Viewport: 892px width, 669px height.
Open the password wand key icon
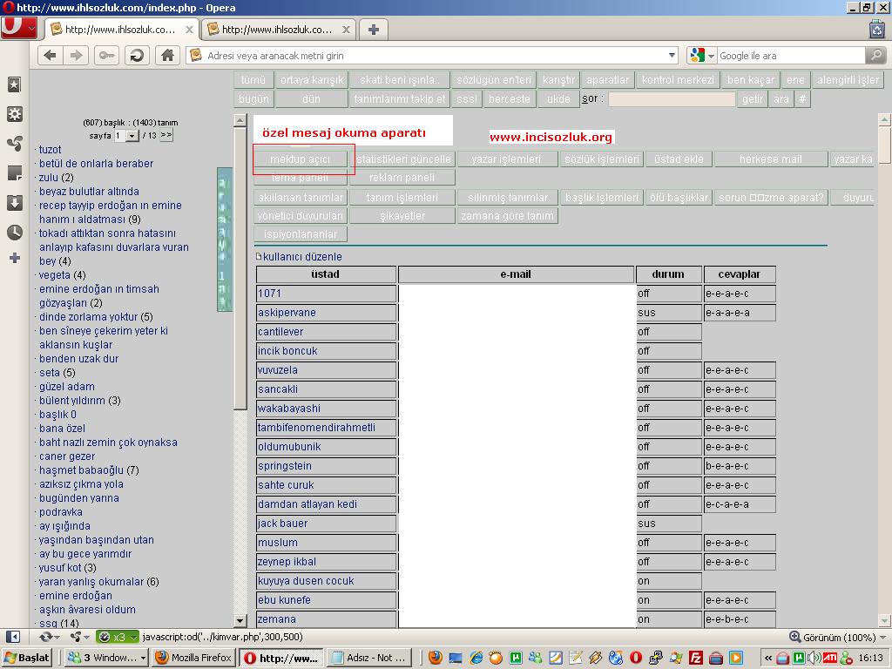107,56
